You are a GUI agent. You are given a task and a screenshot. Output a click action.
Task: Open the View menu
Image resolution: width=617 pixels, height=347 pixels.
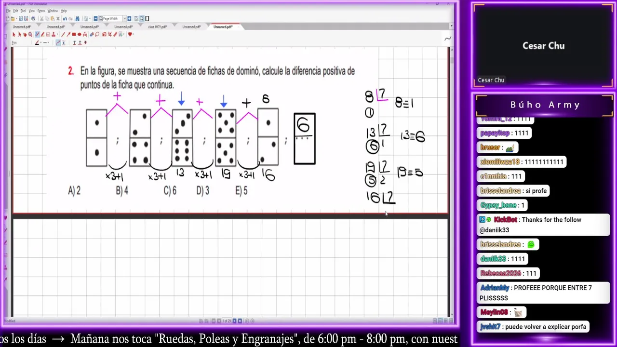32,11
